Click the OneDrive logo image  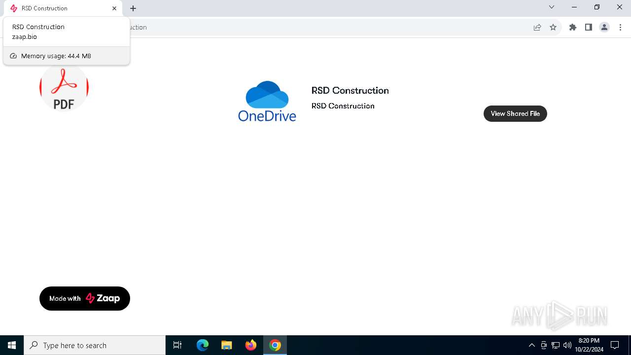coord(267,101)
